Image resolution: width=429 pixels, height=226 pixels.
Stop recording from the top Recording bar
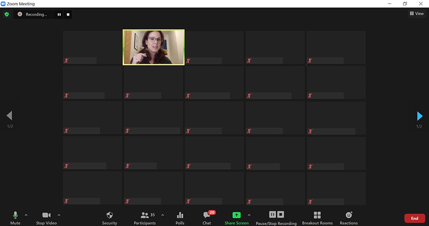(68, 15)
